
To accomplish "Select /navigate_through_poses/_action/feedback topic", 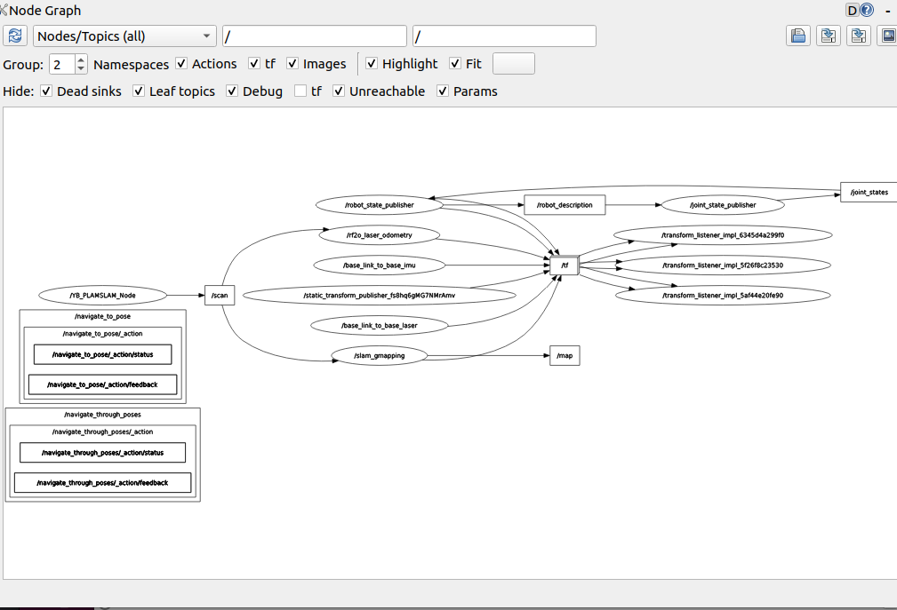I will tap(102, 483).
